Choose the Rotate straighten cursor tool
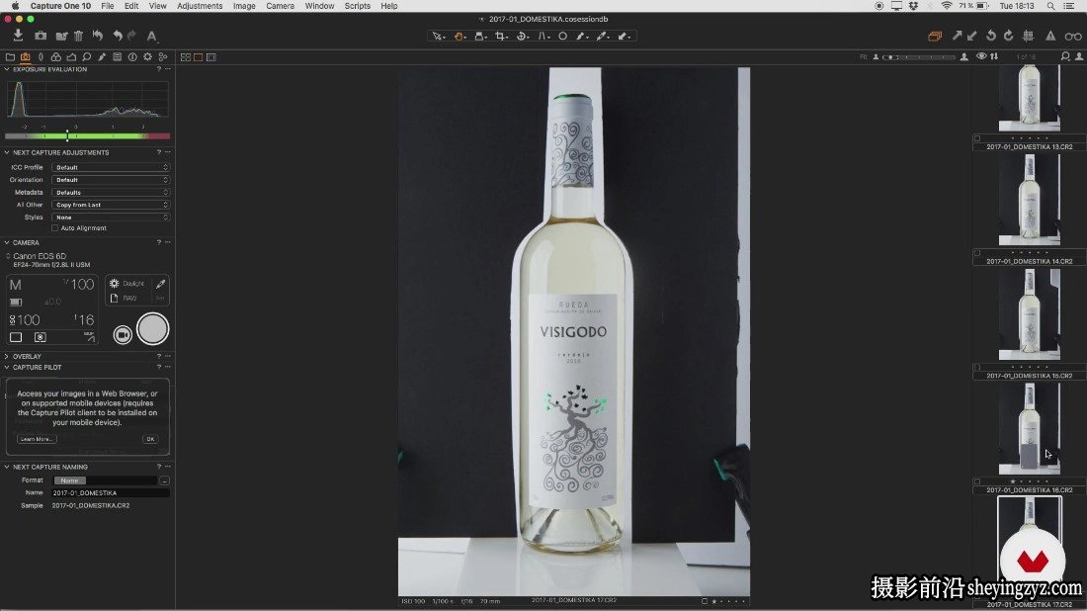This screenshot has width=1087, height=611. [x=522, y=36]
